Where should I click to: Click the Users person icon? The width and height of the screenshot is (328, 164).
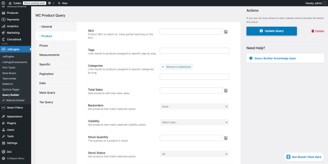3,130
